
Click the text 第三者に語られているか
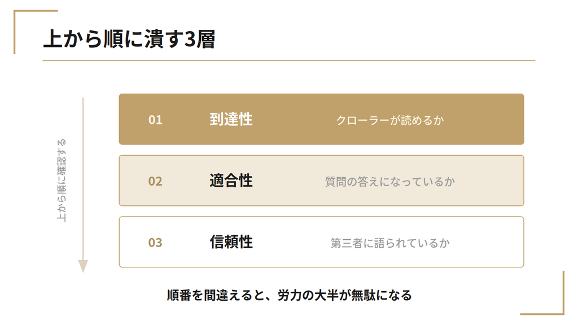tap(389, 243)
